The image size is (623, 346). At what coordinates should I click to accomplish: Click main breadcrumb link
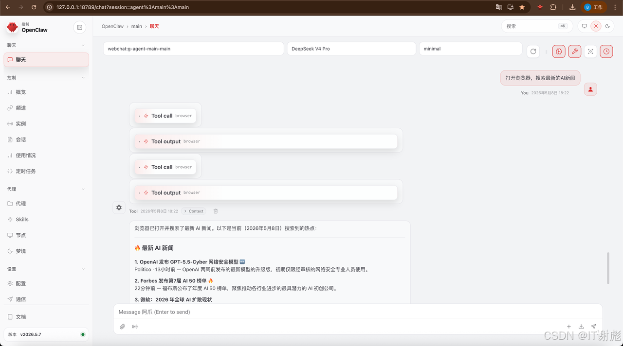(x=137, y=26)
